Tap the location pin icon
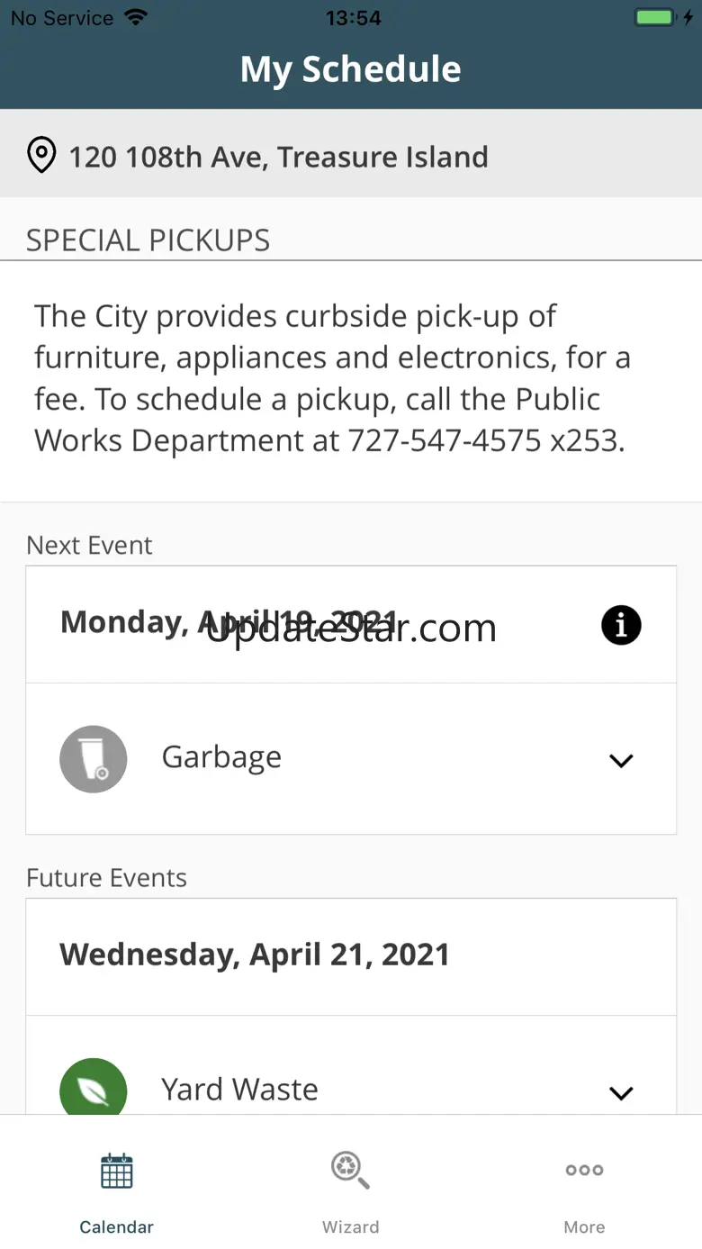 [x=41, y=156]
